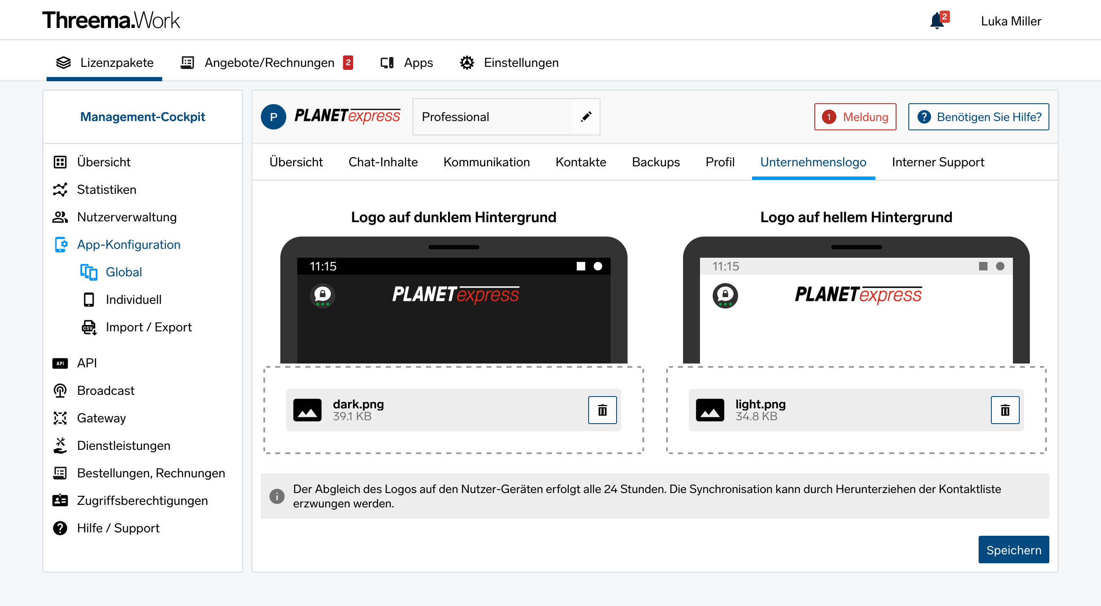Click the dark background phone preview

coord(454,300)
